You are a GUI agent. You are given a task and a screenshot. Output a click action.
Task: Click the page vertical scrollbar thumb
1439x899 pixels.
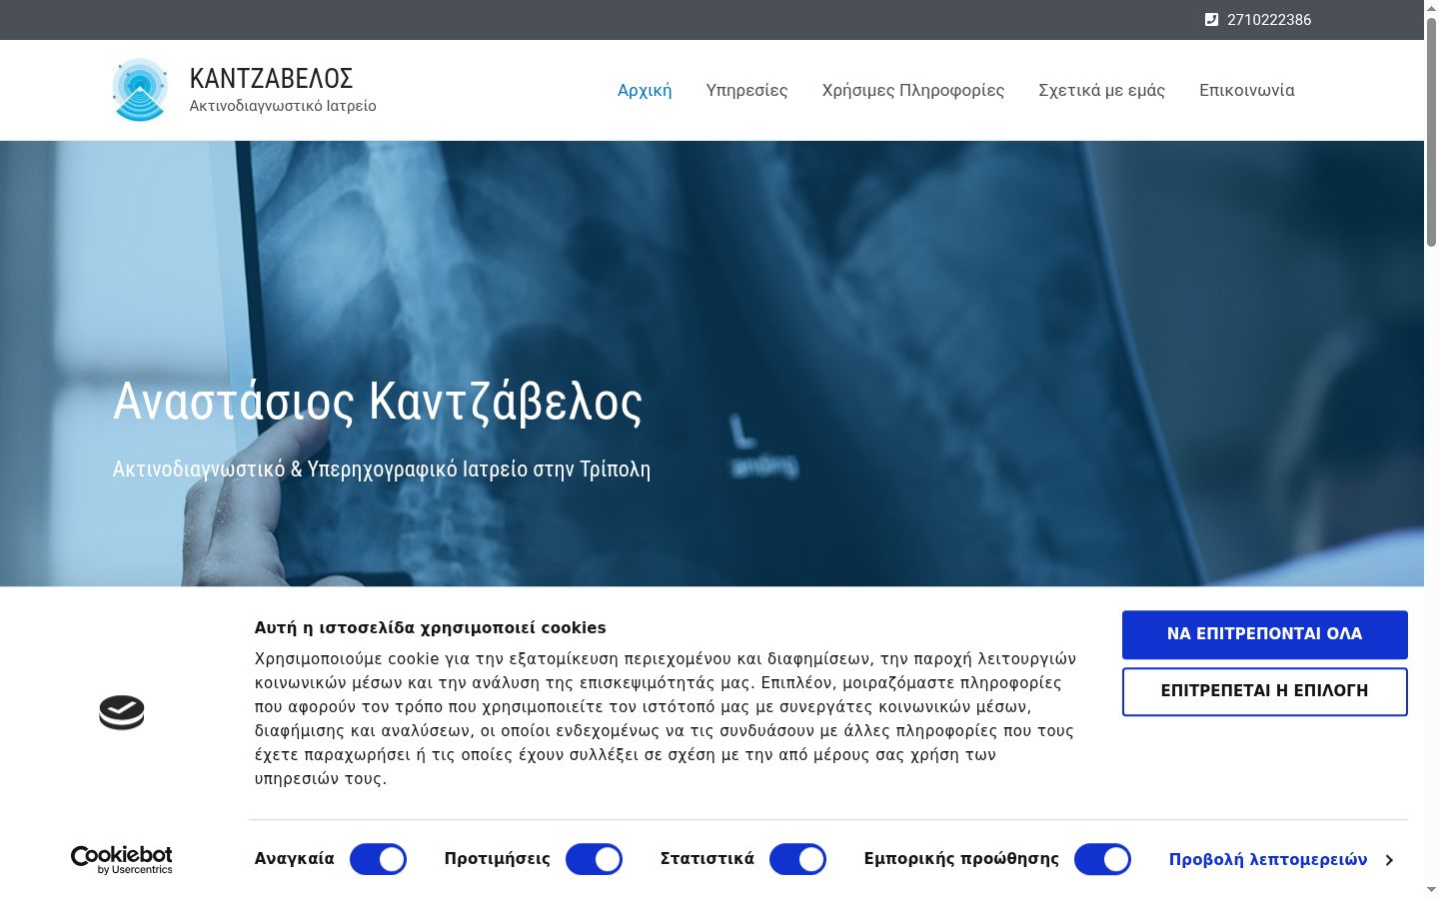1431,130
